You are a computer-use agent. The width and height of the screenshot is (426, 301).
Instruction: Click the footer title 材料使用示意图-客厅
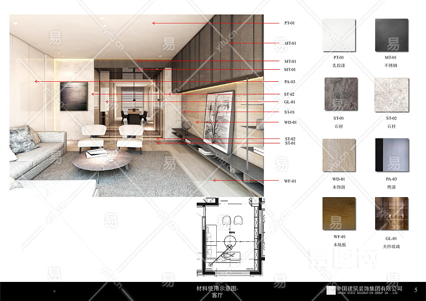(217, 292)
